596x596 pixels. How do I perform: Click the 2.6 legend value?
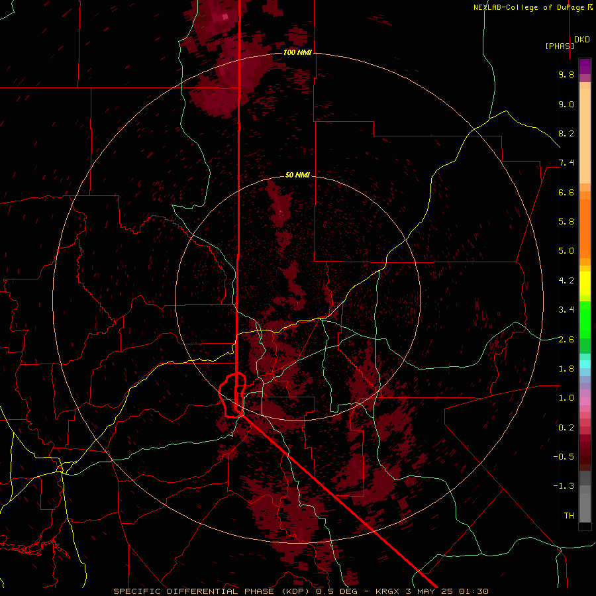[x=566, y=340]
